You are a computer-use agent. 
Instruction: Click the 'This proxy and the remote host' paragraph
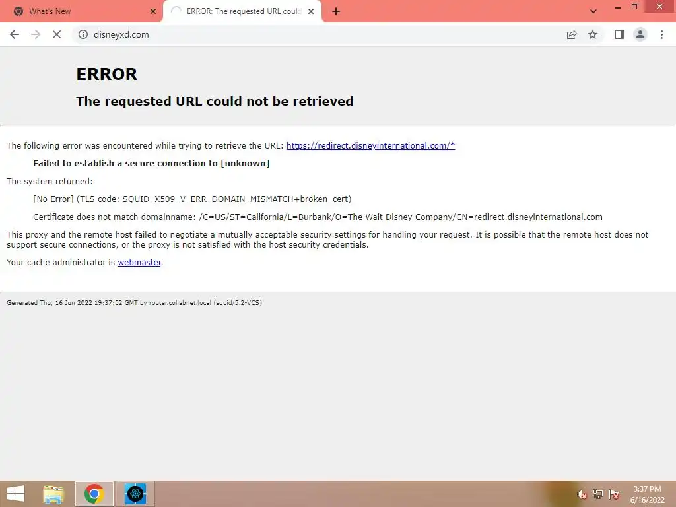[x=327, y=240]
